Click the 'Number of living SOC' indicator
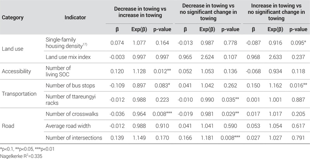 (60, 71)
